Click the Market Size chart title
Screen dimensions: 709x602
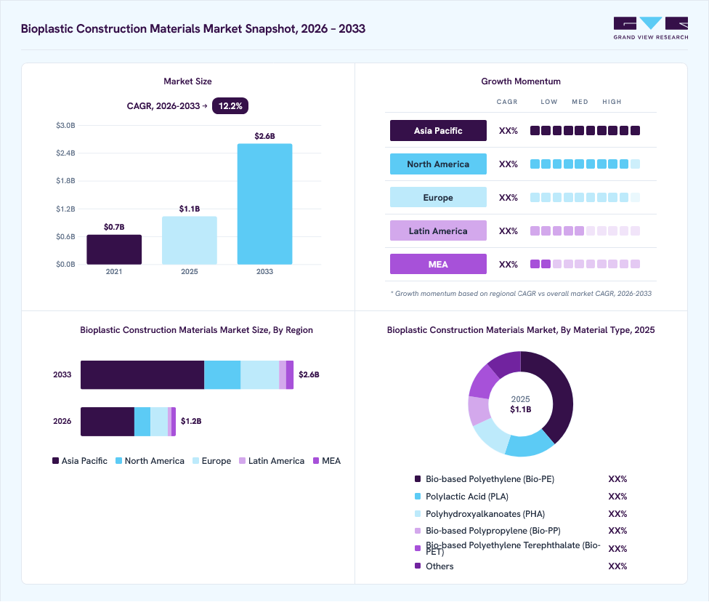point(187,81)
